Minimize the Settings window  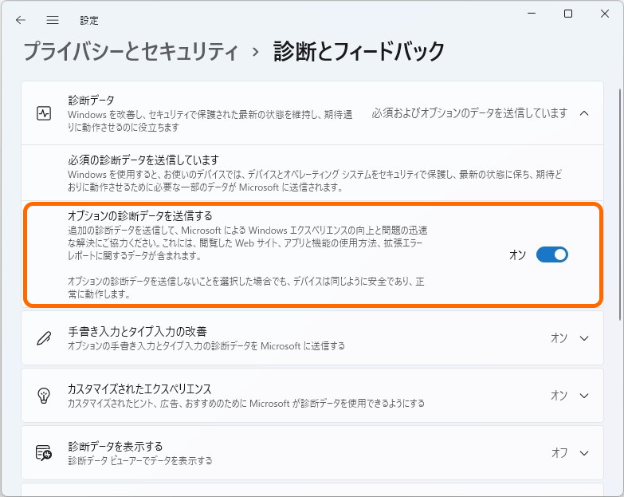532,14
